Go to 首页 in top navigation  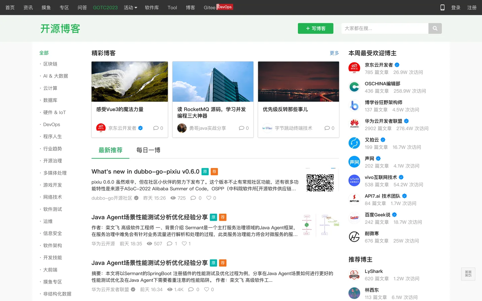10,7
